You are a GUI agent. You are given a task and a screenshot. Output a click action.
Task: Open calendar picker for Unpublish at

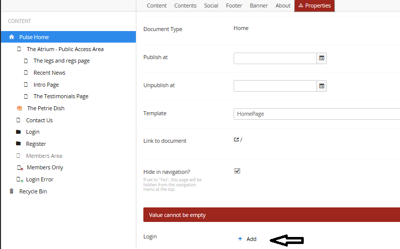click(x=322, y=86)
